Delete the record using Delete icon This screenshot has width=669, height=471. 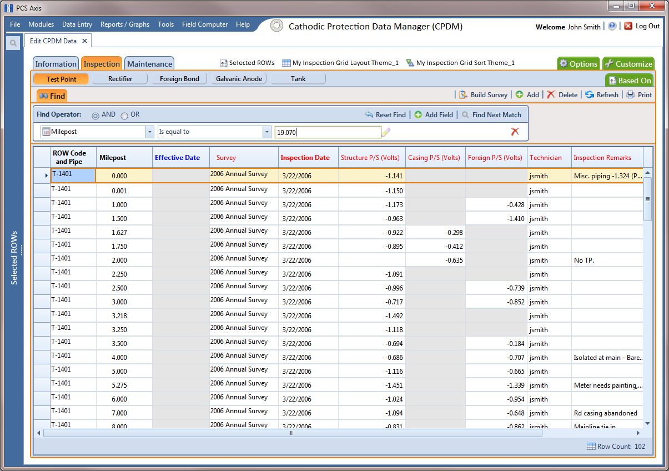coord(551,95)
